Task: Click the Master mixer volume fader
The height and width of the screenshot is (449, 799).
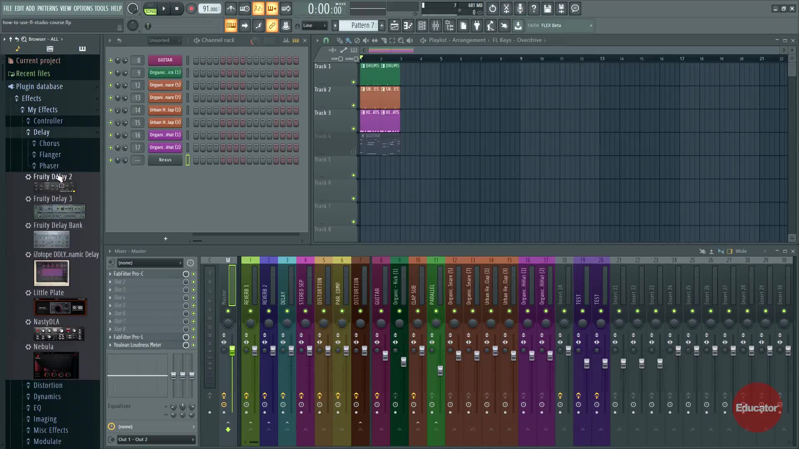Action: click(232, 350)
